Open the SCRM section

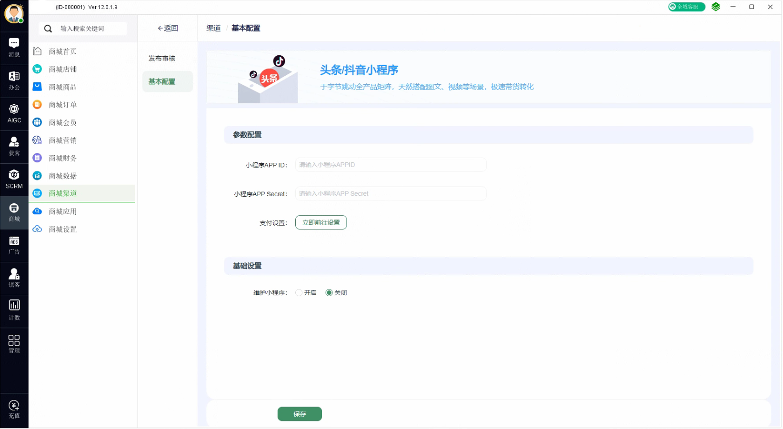(x=14, y=179)
